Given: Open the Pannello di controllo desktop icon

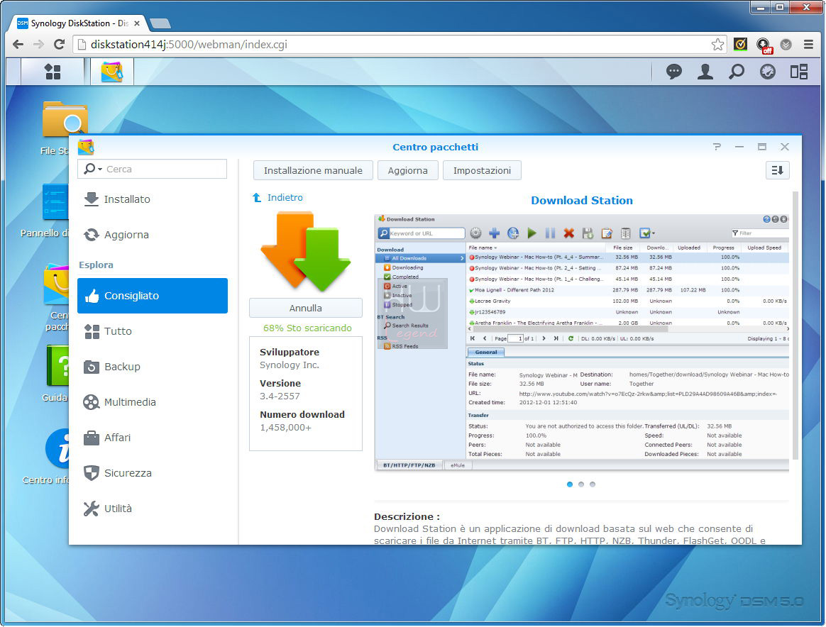Looking at the screenshot, I should 45,211.
